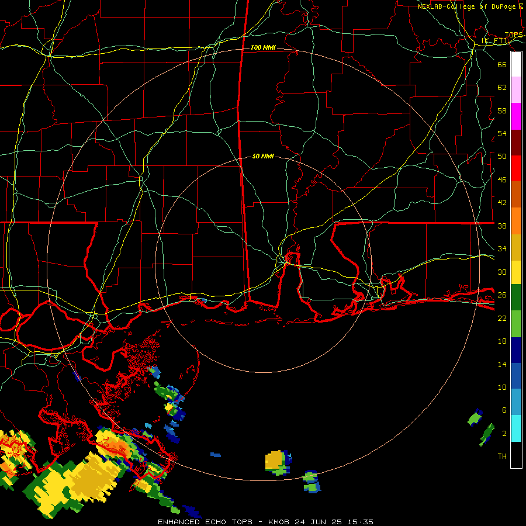Click the white swatch at the legend top

coord(516,64)
